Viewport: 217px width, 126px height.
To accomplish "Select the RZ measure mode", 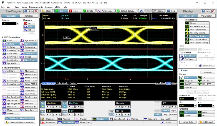I will (29, 30).
